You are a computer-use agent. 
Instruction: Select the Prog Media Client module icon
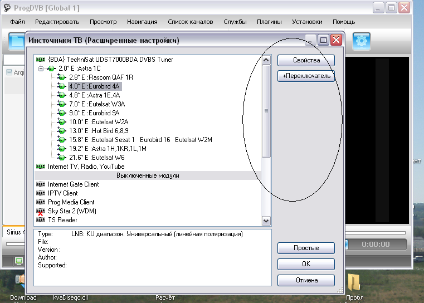tap(40, 202)
